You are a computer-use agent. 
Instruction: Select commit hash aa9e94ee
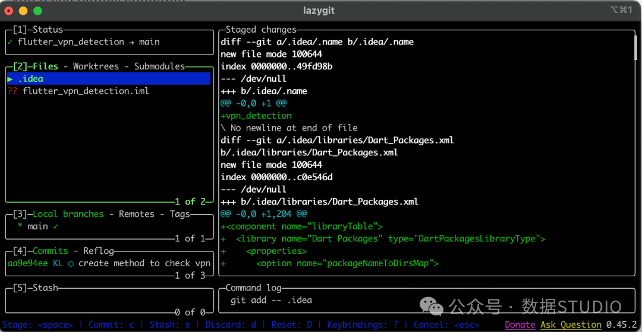(x=27, y=263)
